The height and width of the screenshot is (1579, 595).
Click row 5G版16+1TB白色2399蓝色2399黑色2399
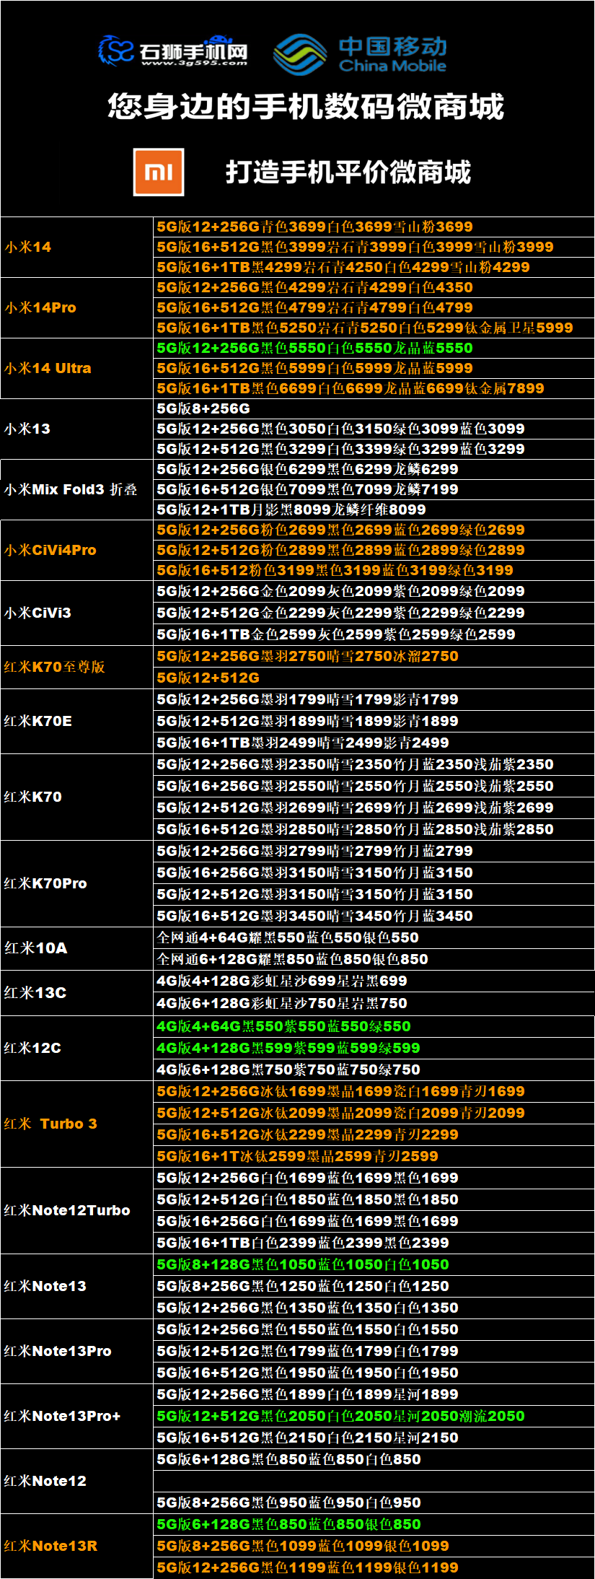[x=374, y=1243]
